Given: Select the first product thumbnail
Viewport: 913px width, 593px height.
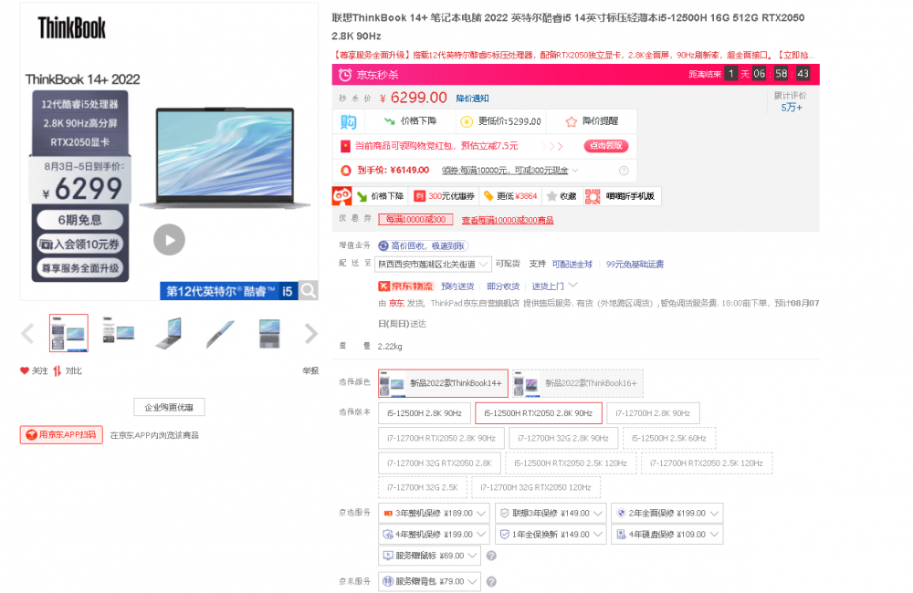Looking at the screenshot, I should coord(68,333).
